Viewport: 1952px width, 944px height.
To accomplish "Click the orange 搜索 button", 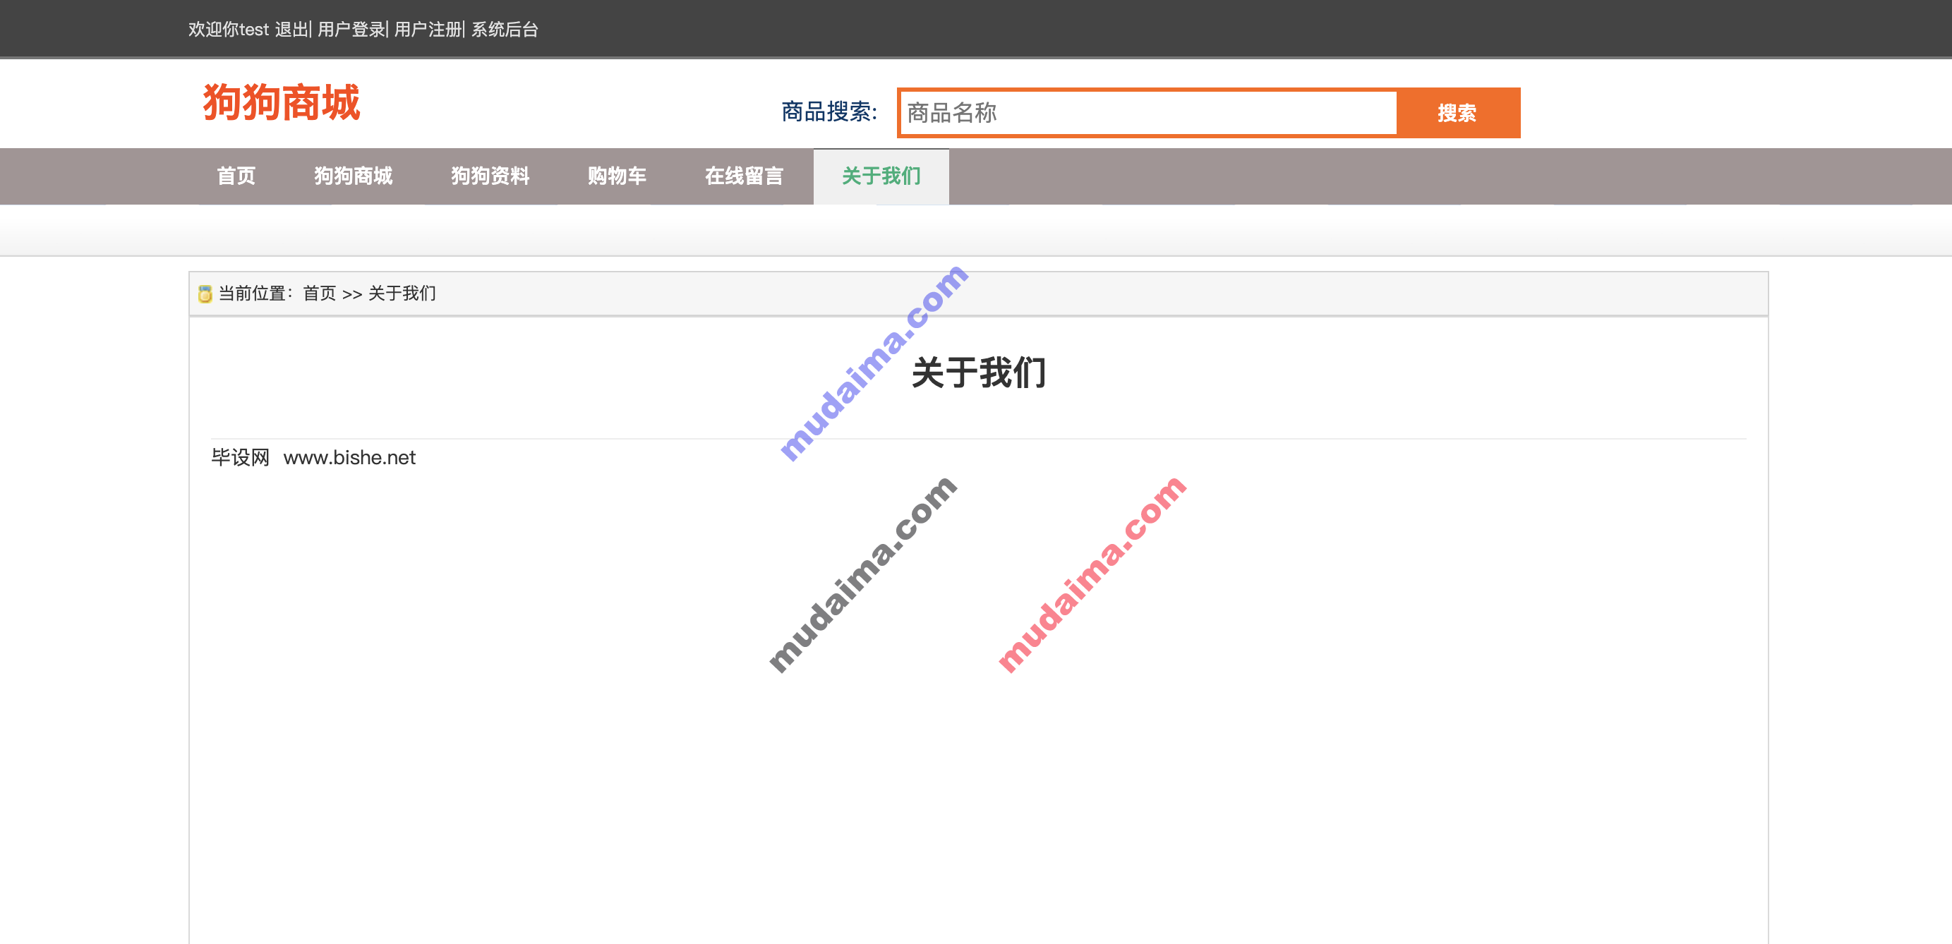I will [x=1457, y=113].
